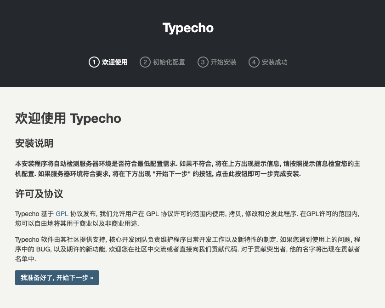Click the paragraph starting 本安装程序将自动检测
385x308 pixels.
(188, 169)
